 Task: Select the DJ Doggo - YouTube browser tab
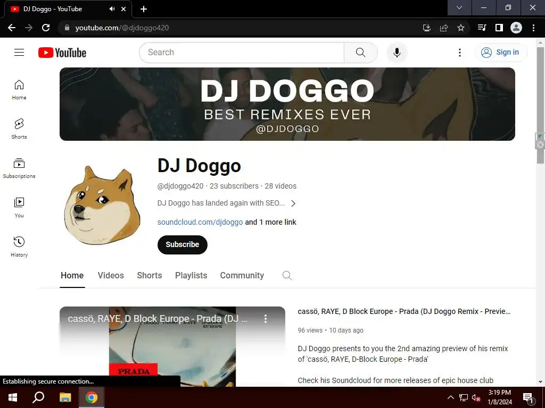coord(68,9)
